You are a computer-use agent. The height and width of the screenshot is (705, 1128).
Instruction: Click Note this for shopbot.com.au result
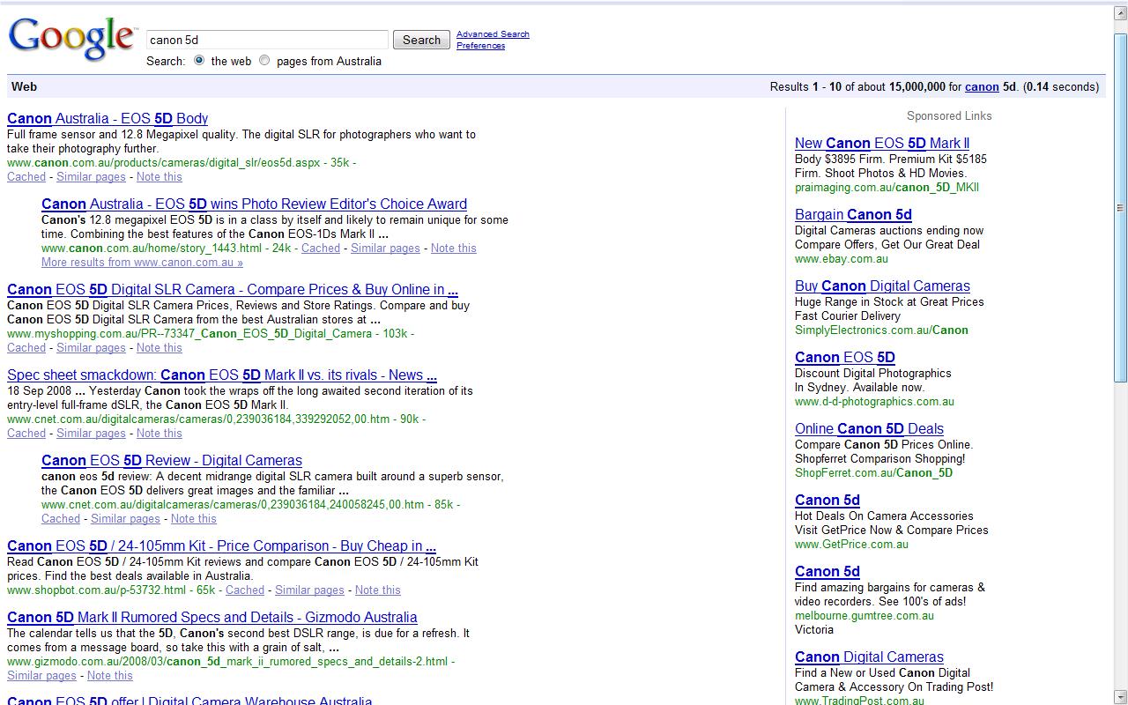pos(378,590)
